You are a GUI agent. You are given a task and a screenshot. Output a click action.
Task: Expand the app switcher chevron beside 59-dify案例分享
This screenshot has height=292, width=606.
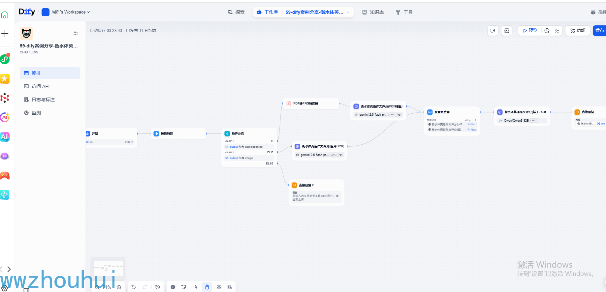coord(348,12)
